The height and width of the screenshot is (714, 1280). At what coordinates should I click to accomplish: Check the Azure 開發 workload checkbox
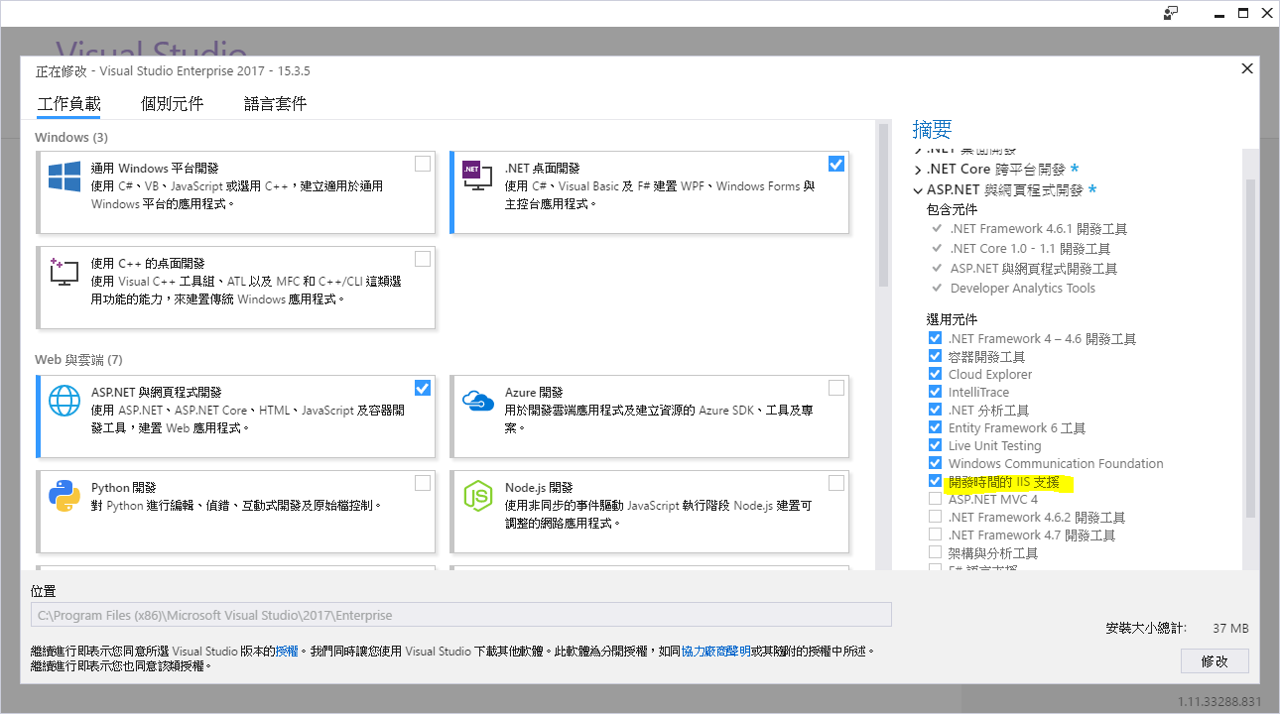coord(836,387)
